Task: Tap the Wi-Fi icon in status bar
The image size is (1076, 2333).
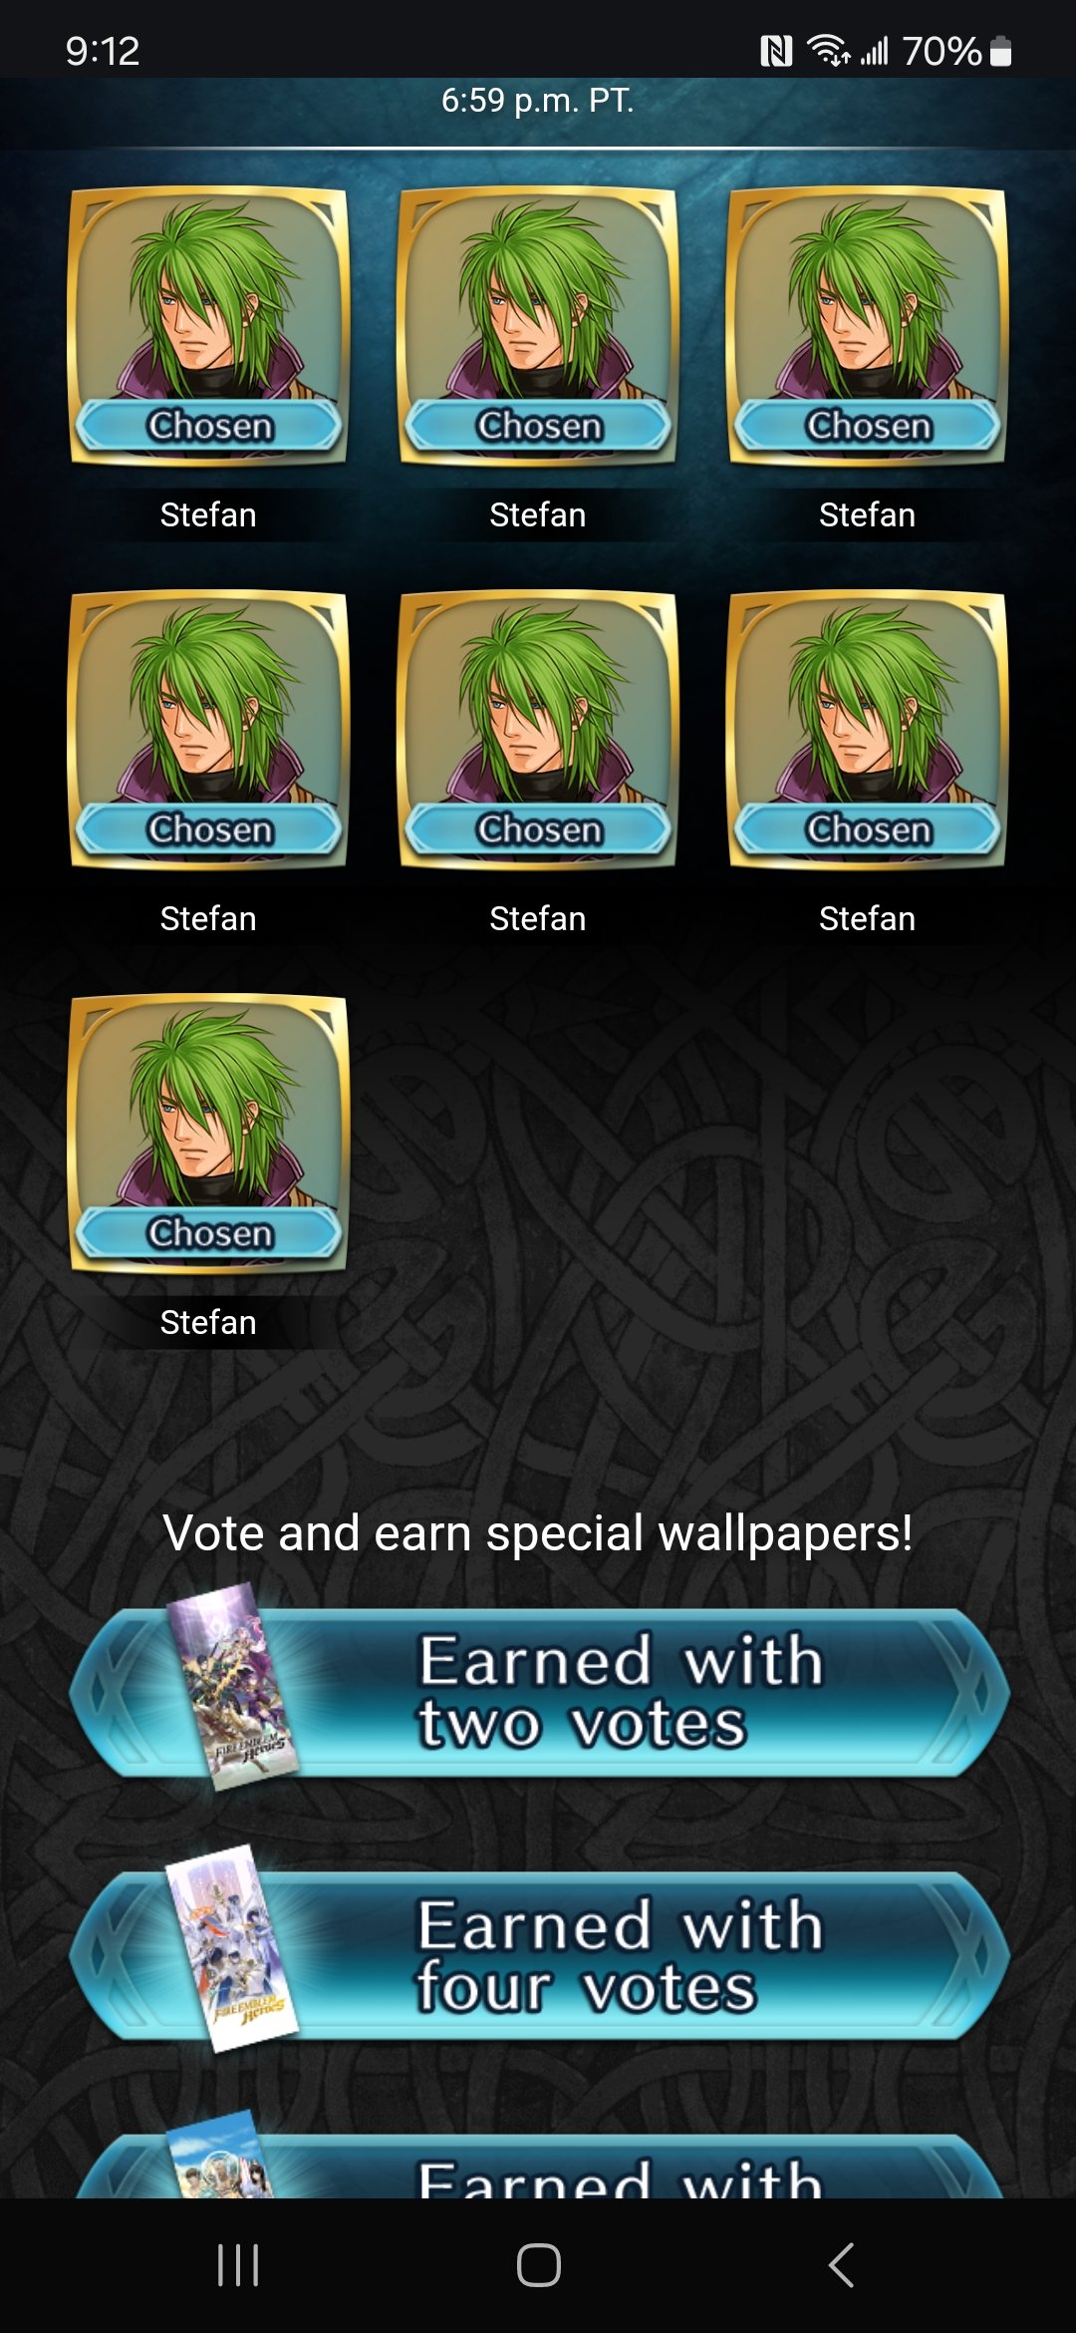Action: (827, 50)
